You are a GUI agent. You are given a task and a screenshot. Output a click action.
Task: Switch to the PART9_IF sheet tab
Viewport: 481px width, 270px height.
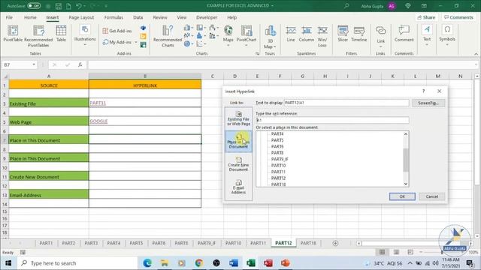tap(207, 243)
